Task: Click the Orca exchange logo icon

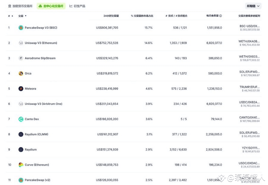Action: coord(21,73)
